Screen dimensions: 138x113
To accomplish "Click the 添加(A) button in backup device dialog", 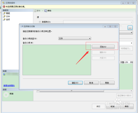I will point(103,47).
